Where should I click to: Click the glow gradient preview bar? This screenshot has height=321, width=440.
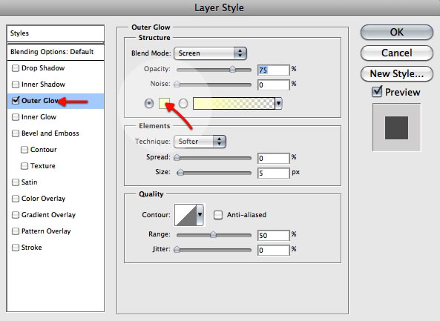234,104
